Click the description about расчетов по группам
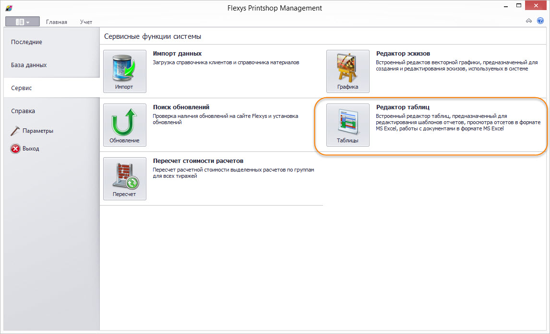 click(233, 173)
